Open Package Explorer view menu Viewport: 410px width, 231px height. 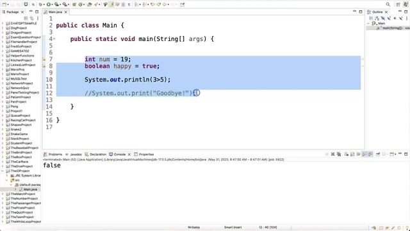click(38, 19)
